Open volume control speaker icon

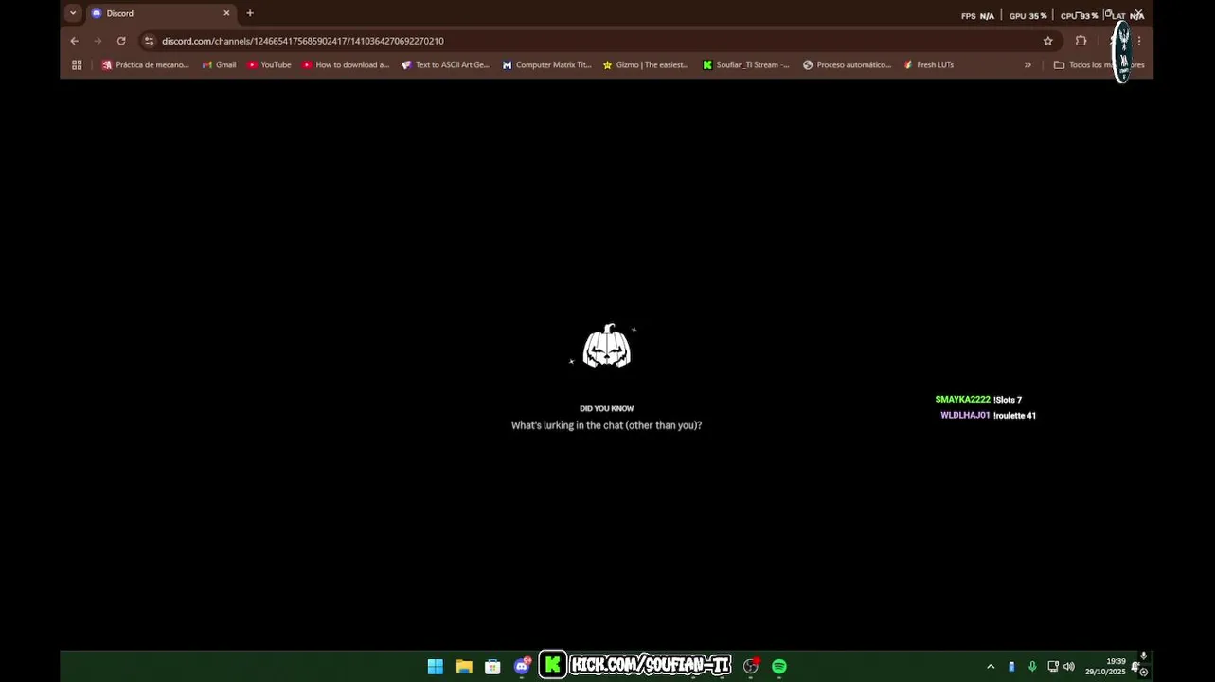pos(1069,667)
